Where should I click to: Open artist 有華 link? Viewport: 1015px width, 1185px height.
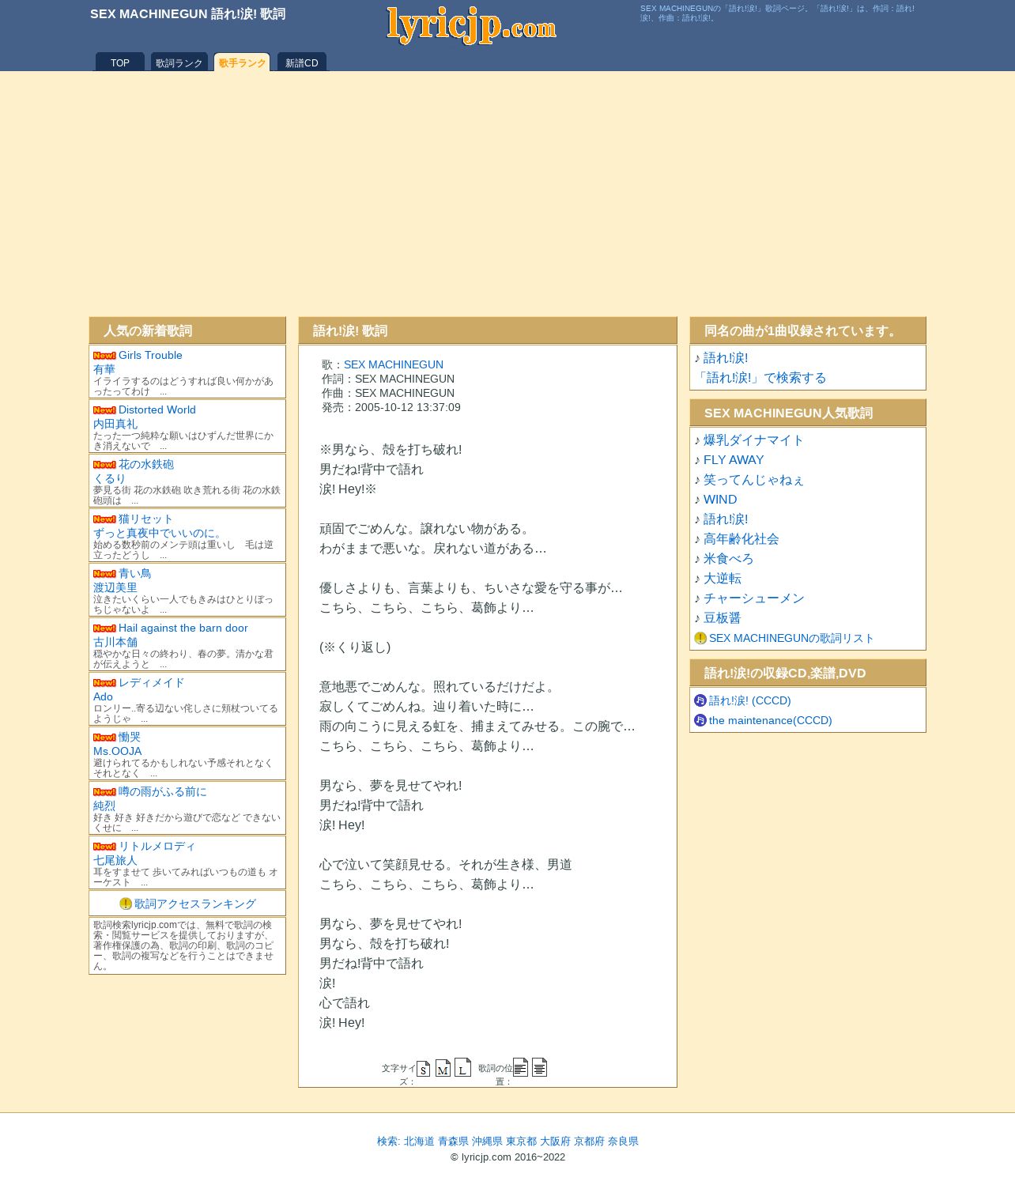point(104,369)
